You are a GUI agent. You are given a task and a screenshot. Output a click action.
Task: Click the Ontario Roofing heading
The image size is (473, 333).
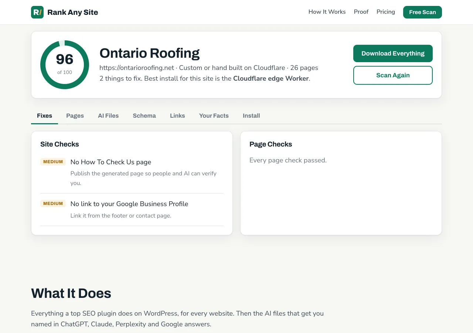[149, 53]
